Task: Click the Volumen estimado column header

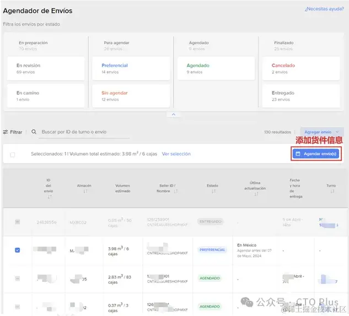Action: tap(122, 188)
